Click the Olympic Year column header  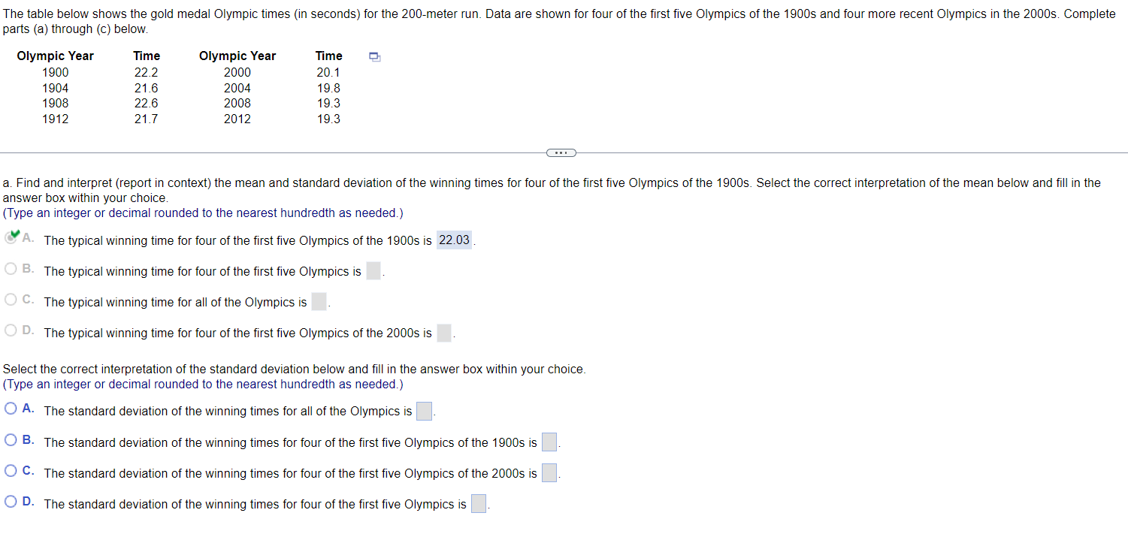point(55,56)
